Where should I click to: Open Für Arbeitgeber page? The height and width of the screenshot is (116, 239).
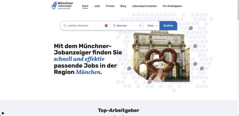[172, 6]
